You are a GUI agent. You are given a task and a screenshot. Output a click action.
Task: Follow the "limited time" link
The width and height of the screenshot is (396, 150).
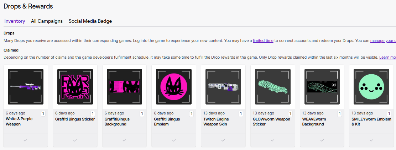pyautogui.click(x=263, y=41)
